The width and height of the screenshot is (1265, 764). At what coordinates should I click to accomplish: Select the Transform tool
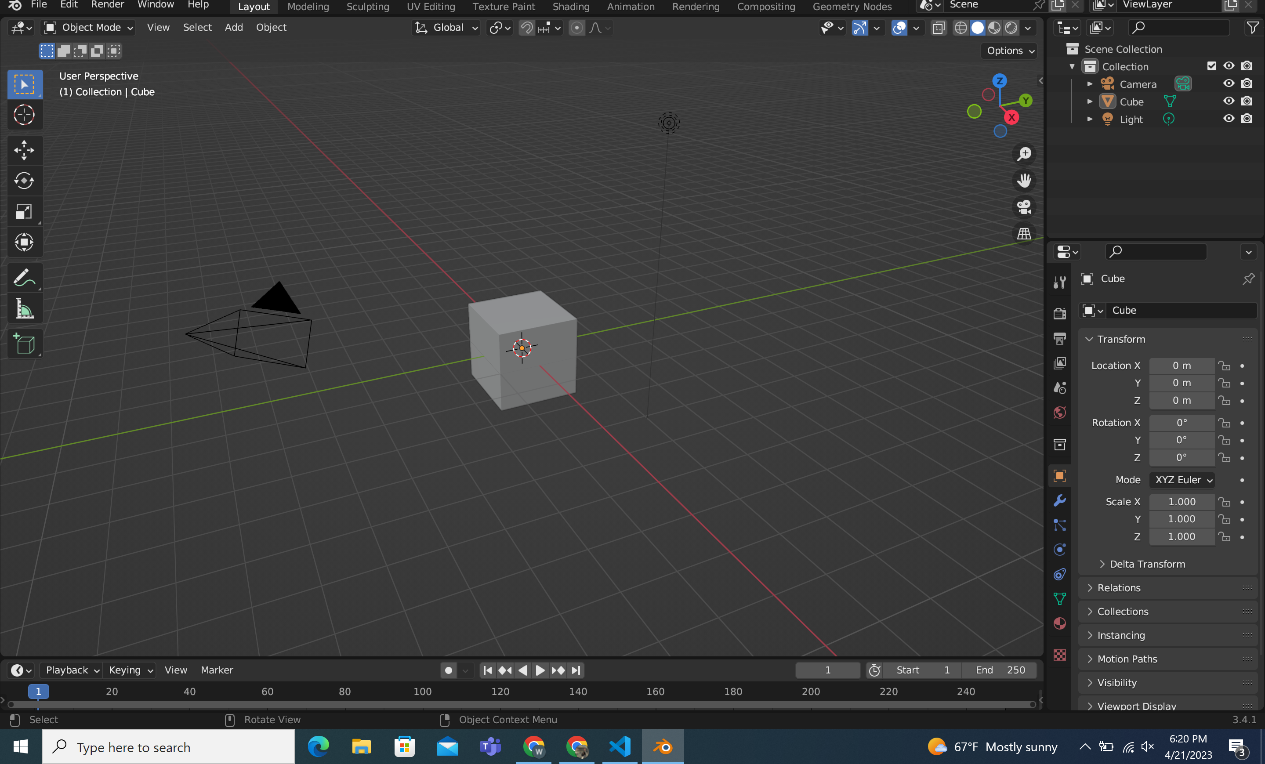coord(24,243)
